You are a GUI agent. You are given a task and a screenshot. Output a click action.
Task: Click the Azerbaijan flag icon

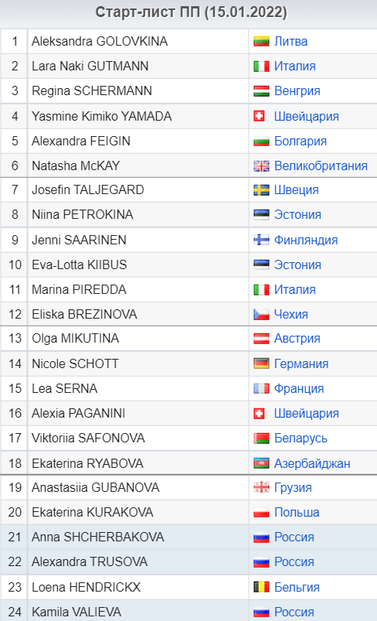pos(261,463)
